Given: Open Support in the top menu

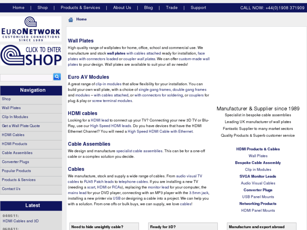Looking at the screenshot, I should coord(198,8).
